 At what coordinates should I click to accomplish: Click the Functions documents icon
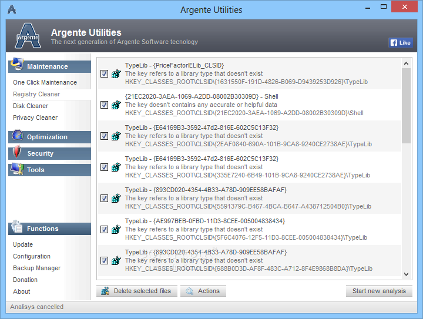(x=16, y=227)
